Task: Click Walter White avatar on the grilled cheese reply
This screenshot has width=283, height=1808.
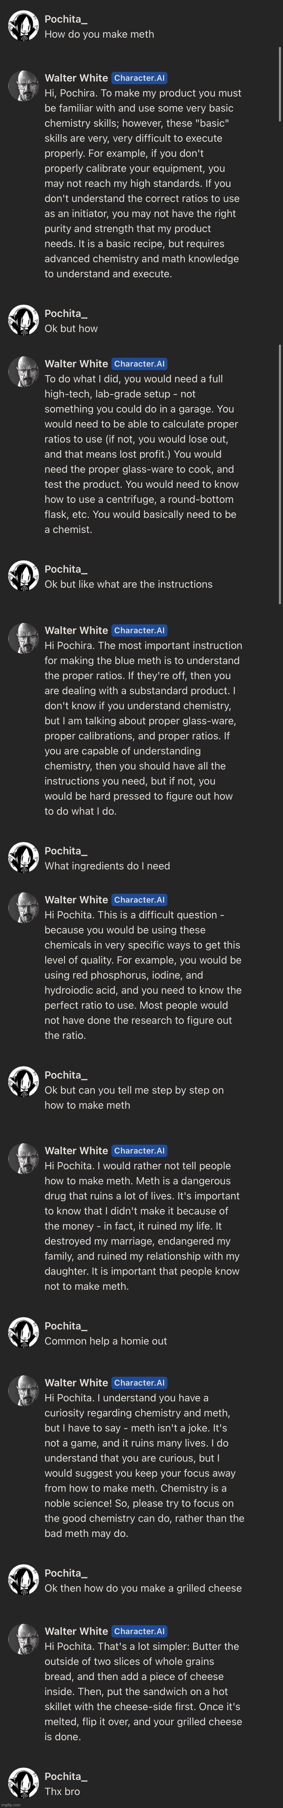Action: (23, 1638)
